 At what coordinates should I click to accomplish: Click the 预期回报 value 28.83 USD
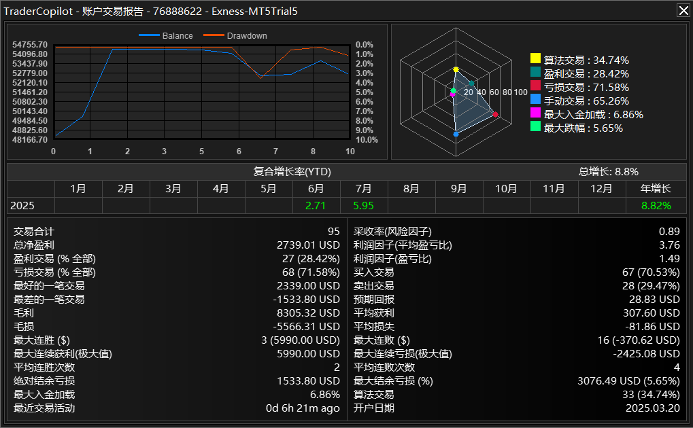tap(654, 300)
